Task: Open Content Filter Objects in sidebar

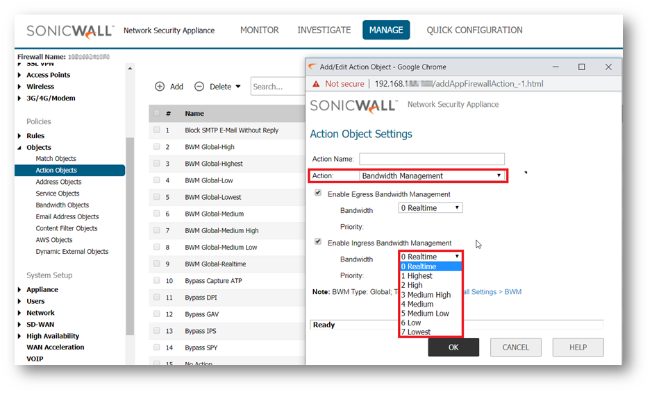Action: point(67,228)
